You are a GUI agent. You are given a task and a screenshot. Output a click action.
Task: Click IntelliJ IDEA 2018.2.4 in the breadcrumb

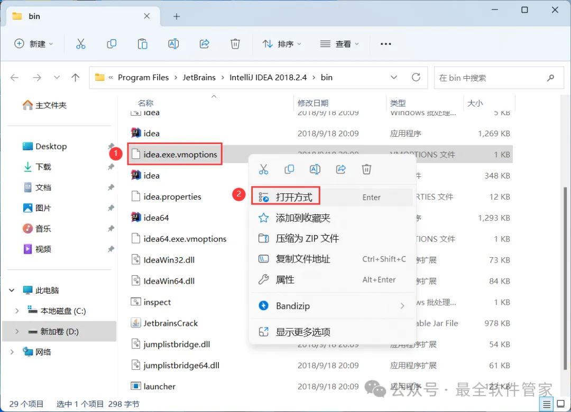pos(268,78)
